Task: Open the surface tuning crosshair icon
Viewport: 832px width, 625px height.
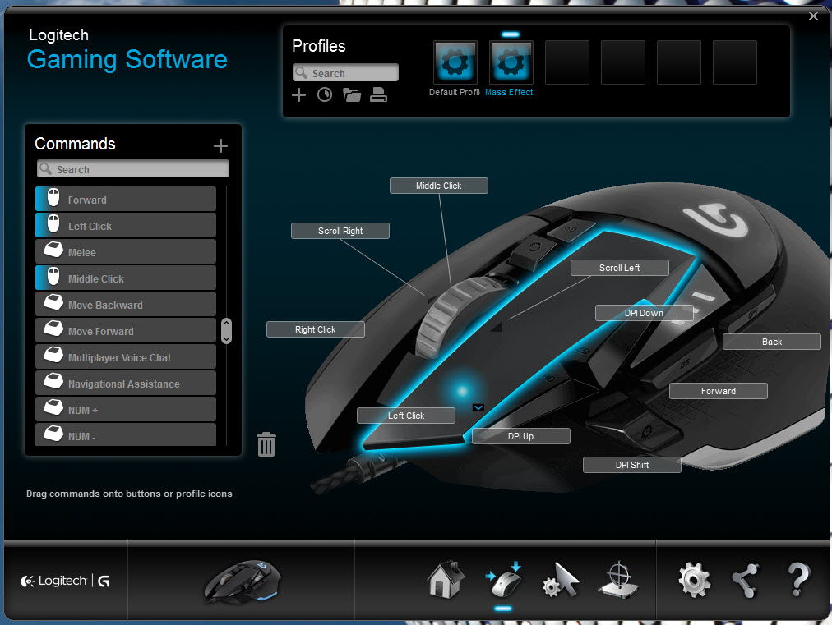Action: 618,580
